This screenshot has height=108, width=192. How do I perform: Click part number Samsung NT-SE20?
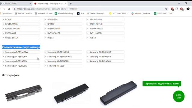tap(63, 66)
